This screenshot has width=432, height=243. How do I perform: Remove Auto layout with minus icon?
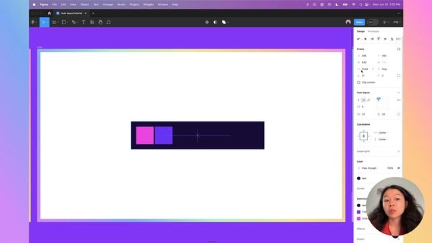pos(399,92)
